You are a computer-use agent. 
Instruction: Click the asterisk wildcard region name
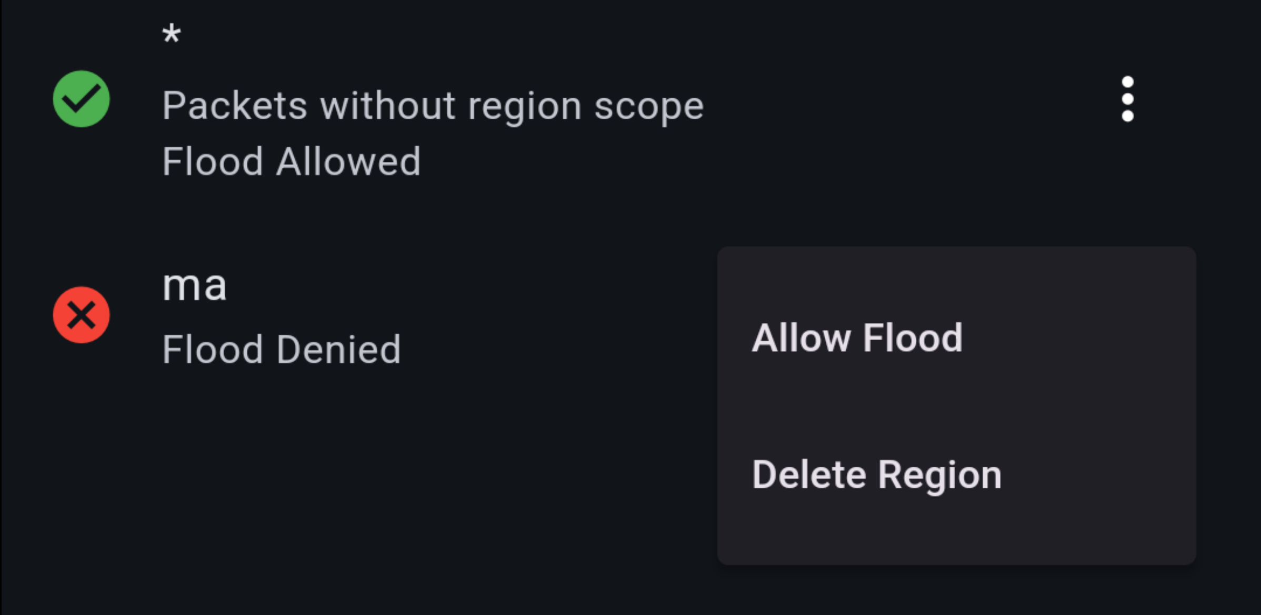[x=172, y=36]
